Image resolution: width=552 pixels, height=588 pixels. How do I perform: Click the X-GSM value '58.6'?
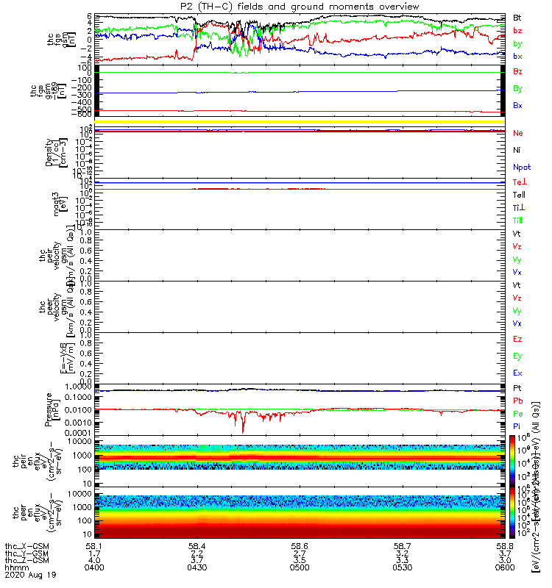(300, 547)
